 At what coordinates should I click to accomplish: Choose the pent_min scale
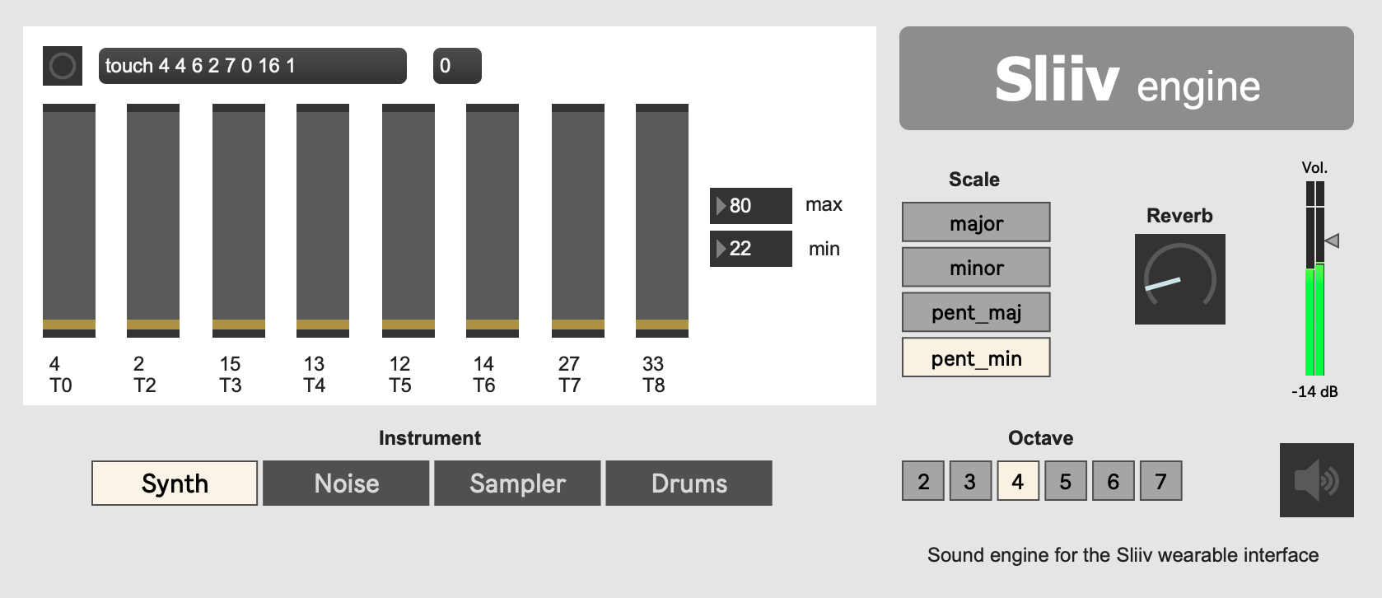tap(976, 357)
